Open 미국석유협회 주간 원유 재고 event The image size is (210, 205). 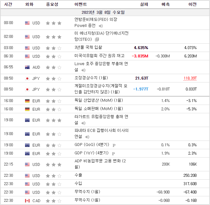(99, 56)
